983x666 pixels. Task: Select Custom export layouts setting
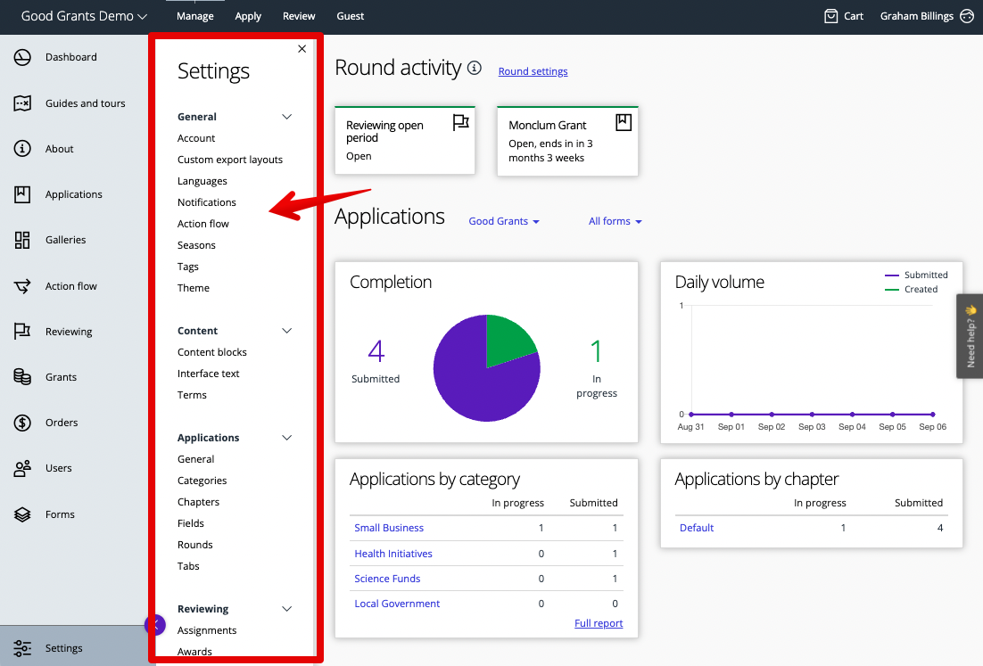point(230,160)
